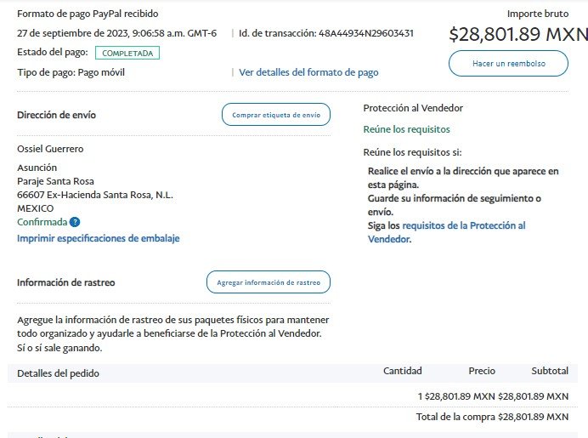Click the Total de la compra amount
The width and height of the screenshot is (588, 438).
[x=533, y=417]
